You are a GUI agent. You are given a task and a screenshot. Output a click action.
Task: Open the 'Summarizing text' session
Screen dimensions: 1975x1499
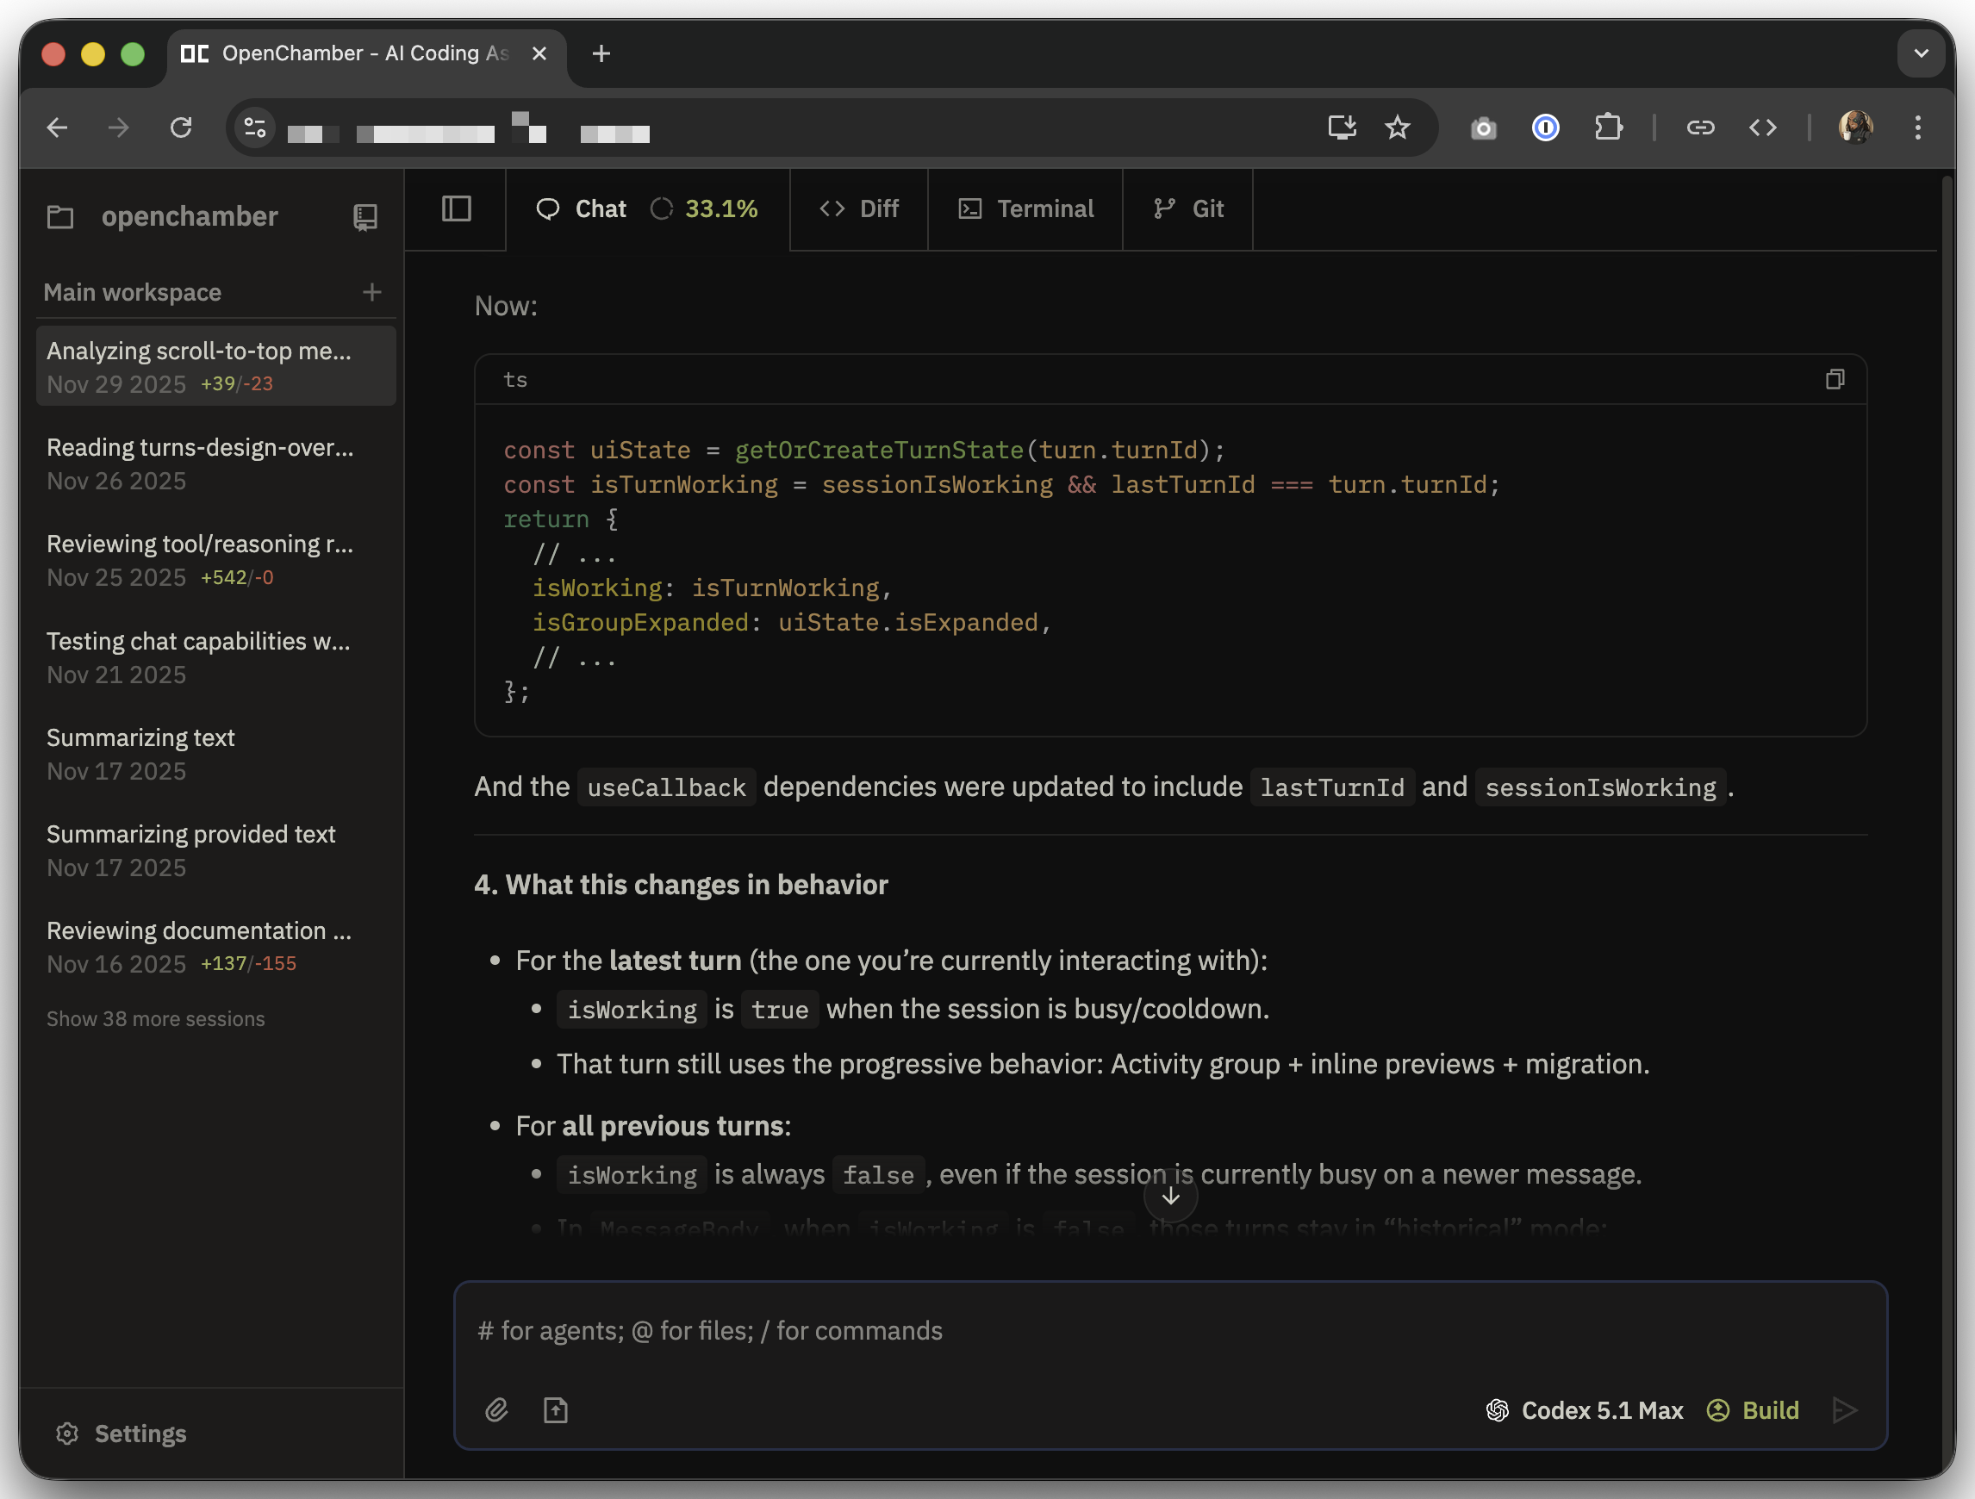point(216,754)
